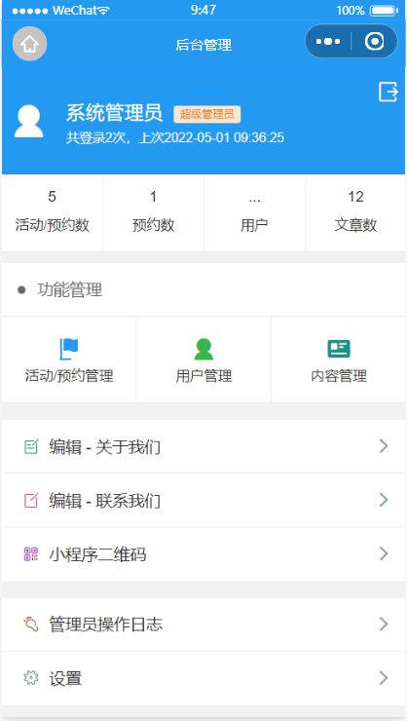This screenshot has height=721, width=407.
Task: Select the 文章数 statistic showing 12
Action: tap(356, 213)
